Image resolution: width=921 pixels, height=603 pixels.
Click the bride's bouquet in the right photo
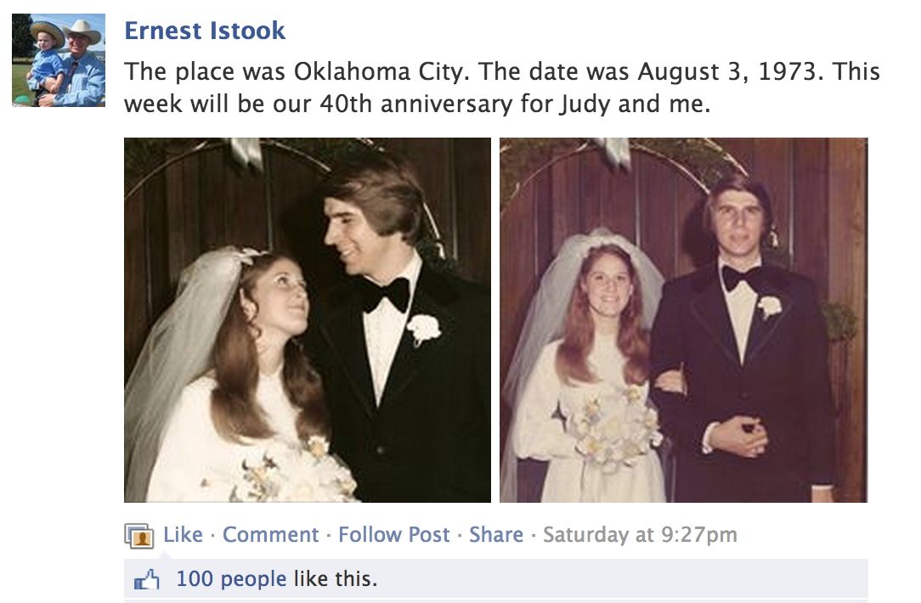[613, 425]
